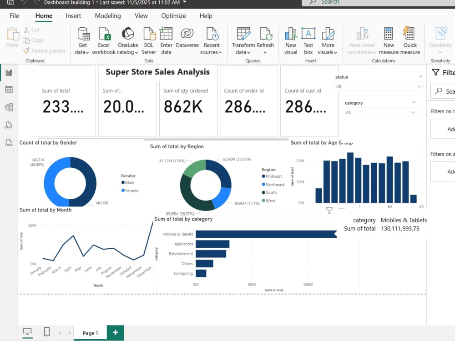455x341 pixels.
Task: Click Format painter
Action: pos(45,51)
